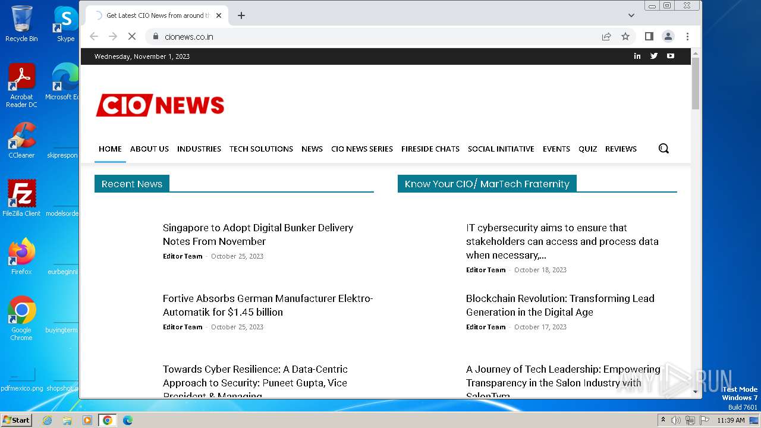761x428 pixels.
Task: Open Towards Cyber Resilience article
Action: coord(255,382)
